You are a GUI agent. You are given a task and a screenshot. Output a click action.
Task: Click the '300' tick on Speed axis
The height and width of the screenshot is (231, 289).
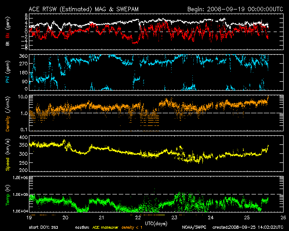coord(23,154)
